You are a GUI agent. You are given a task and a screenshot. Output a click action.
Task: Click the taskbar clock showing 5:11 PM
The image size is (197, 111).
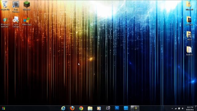[x=190, y=109]
